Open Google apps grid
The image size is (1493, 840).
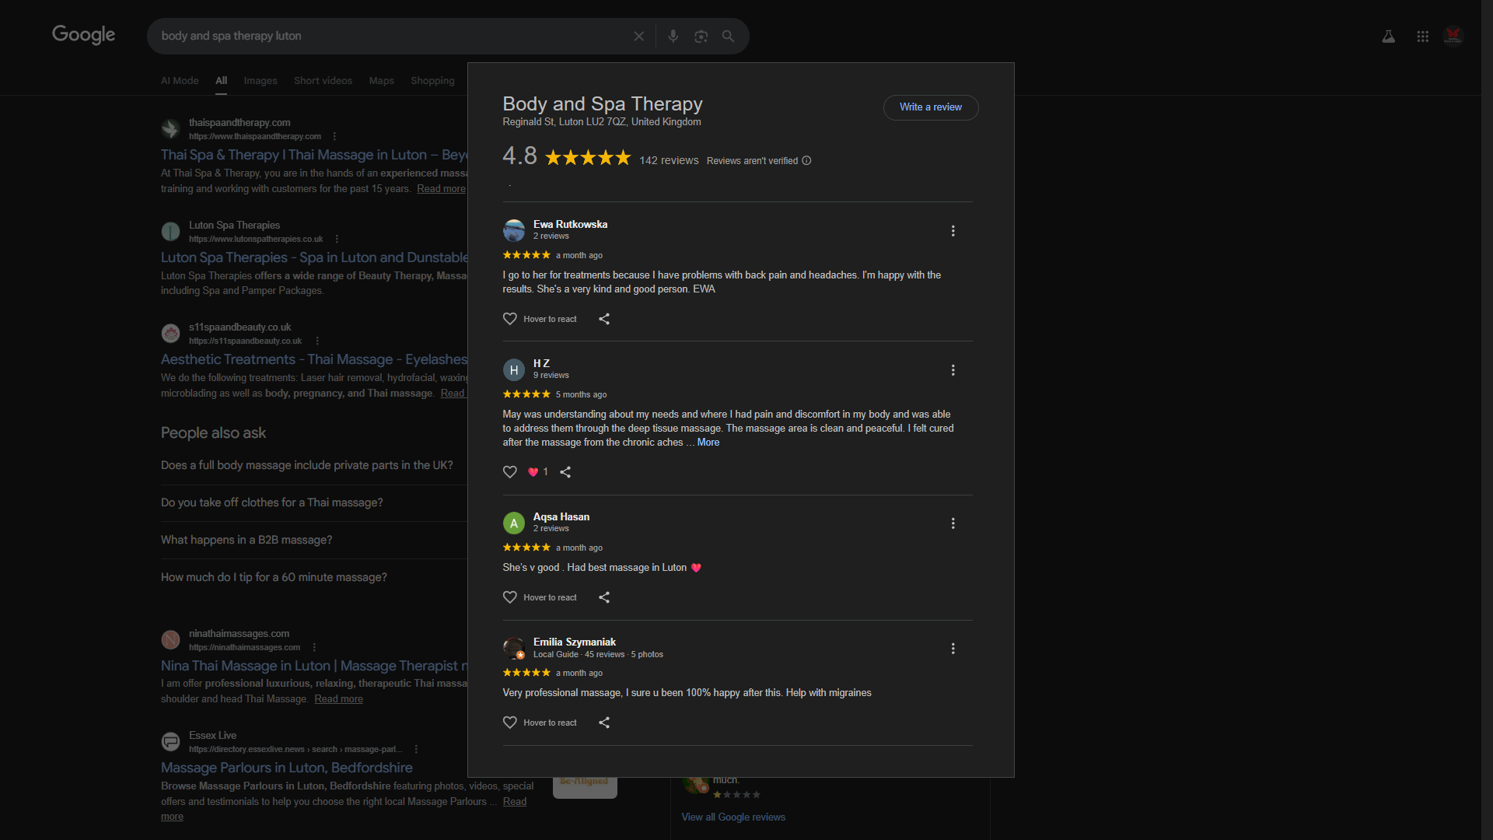coord(1422,37)
